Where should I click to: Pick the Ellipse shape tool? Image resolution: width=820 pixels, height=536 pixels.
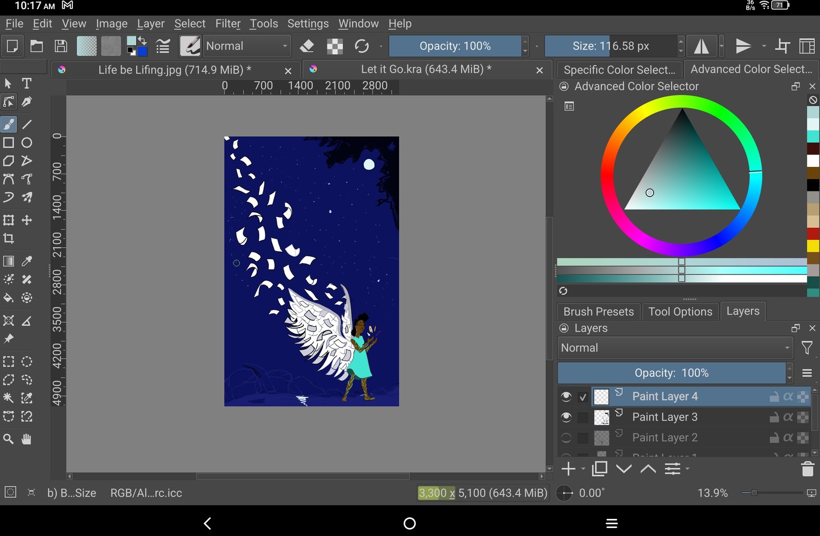click(27, 143)
